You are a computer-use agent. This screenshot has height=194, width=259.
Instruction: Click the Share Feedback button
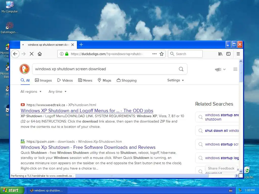click(x=221, y=168)
